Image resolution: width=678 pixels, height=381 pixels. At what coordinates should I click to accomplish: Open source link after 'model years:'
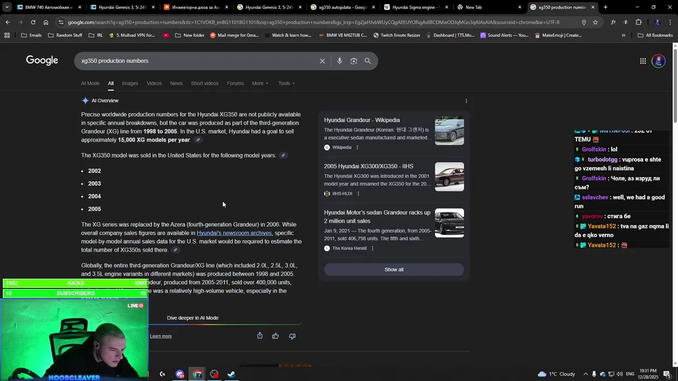(283, 156)
